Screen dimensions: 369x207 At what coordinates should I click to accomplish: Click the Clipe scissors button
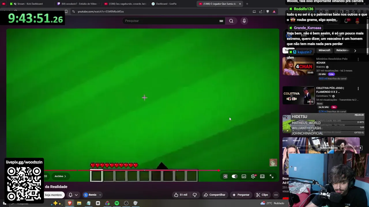coord(262,195)
